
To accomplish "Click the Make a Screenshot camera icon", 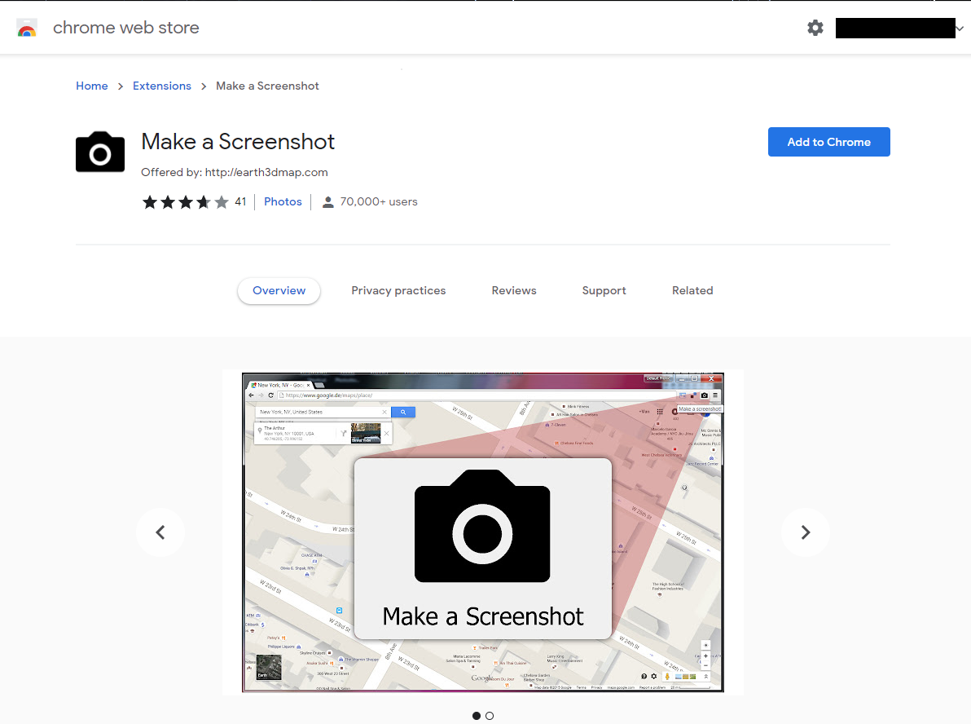I will (x=100, y=152).
